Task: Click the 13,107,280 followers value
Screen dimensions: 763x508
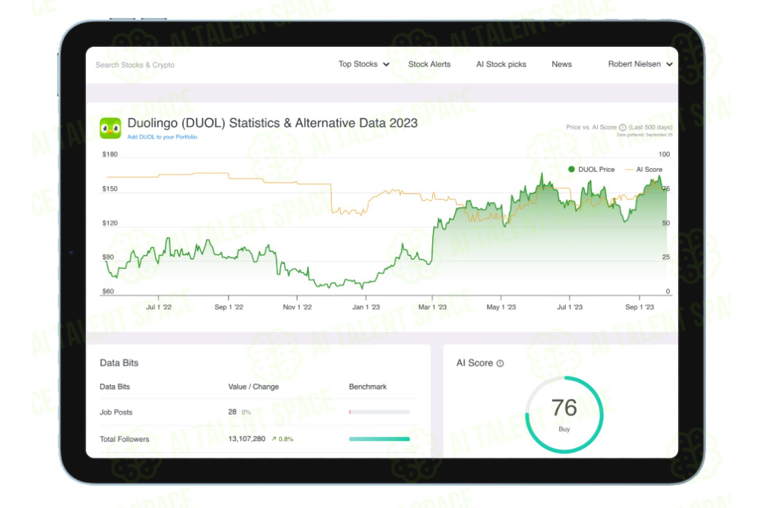Action: pos(247,438)
